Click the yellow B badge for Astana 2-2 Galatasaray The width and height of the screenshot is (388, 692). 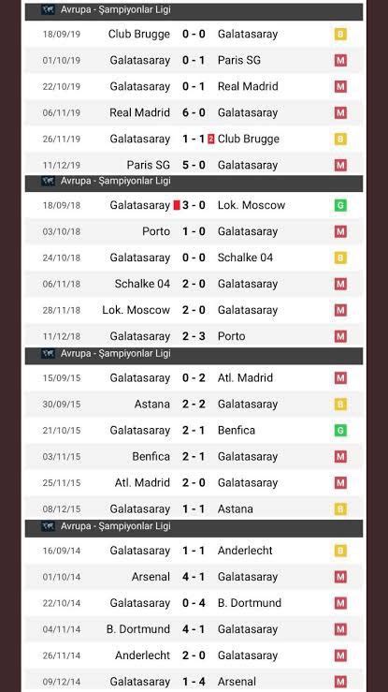[340, 405]
